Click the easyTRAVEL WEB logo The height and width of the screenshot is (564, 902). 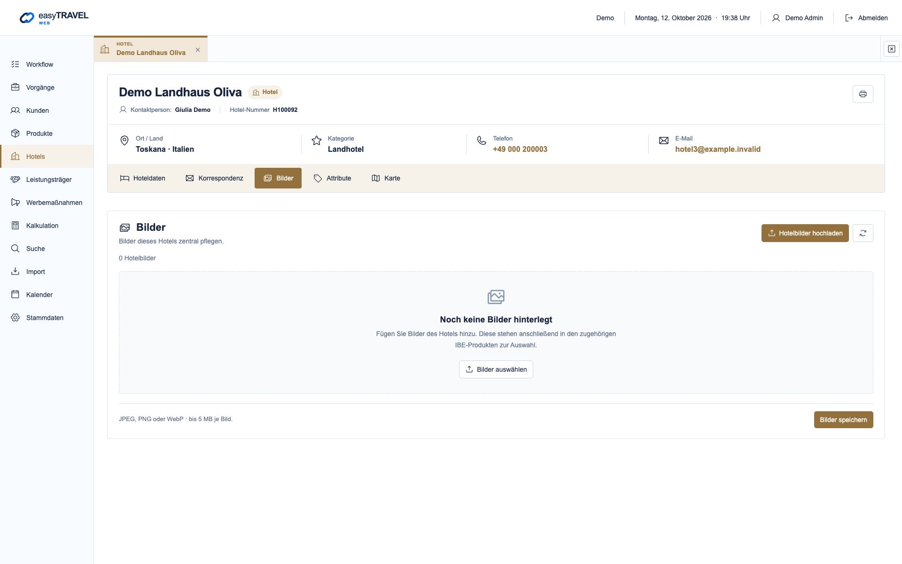tap(54, 18)
